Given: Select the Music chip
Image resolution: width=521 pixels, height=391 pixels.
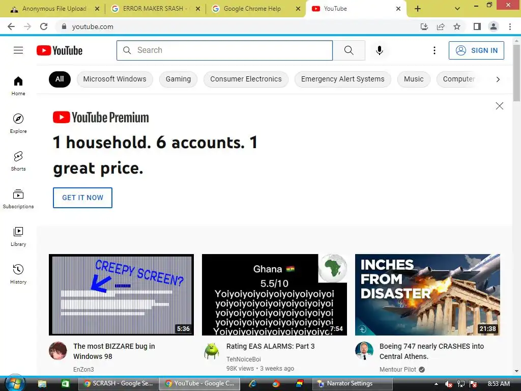Looking at the screenshot, I should [x=414, y=79].
